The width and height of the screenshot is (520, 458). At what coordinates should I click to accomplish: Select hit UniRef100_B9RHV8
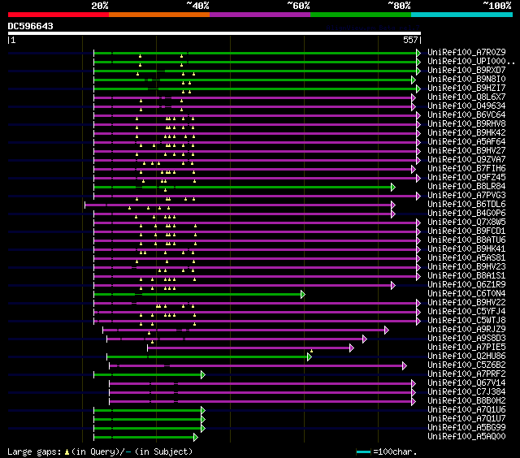tap(466, 124)
